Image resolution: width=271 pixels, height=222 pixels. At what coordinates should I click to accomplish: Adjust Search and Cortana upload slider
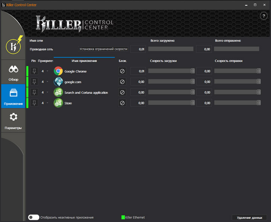[x=259, y=92]
